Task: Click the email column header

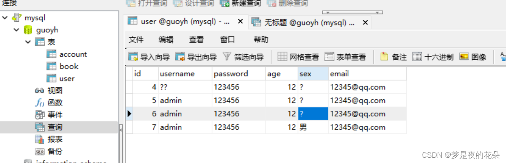Action: 367,73
